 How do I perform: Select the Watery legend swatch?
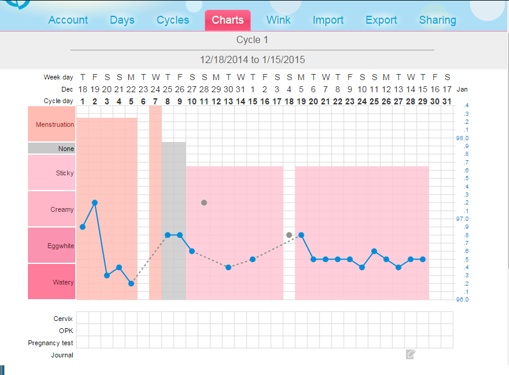pos(52,282)
